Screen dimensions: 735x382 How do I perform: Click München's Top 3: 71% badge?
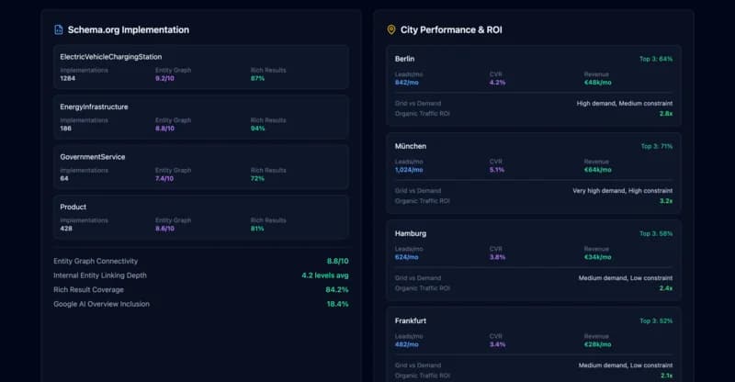tap(655, 146)
